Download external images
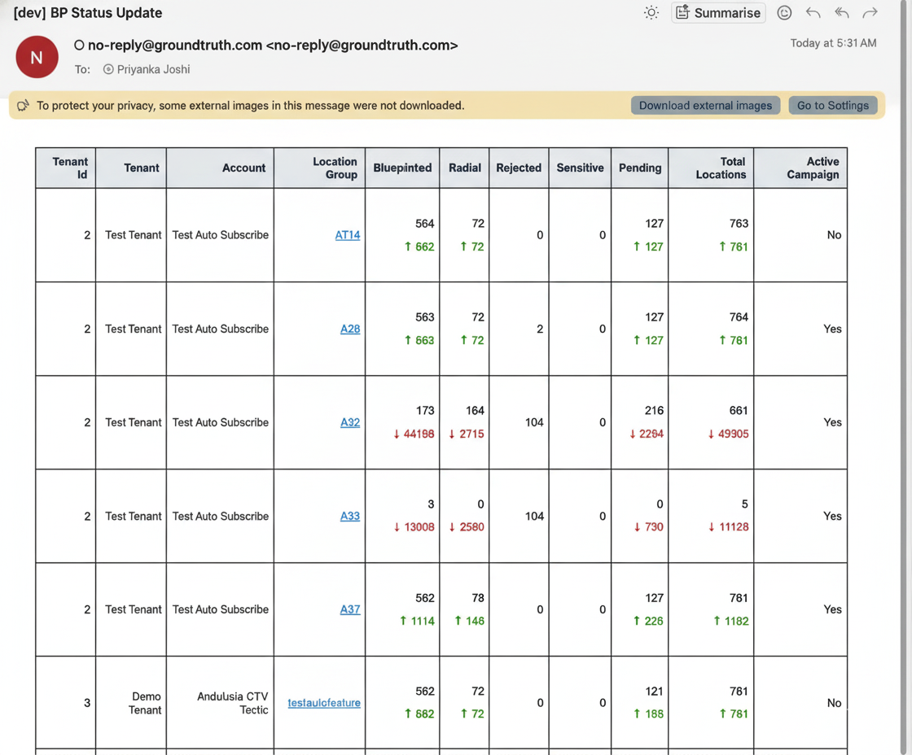The image size is (912, 755). pos(705,106)
